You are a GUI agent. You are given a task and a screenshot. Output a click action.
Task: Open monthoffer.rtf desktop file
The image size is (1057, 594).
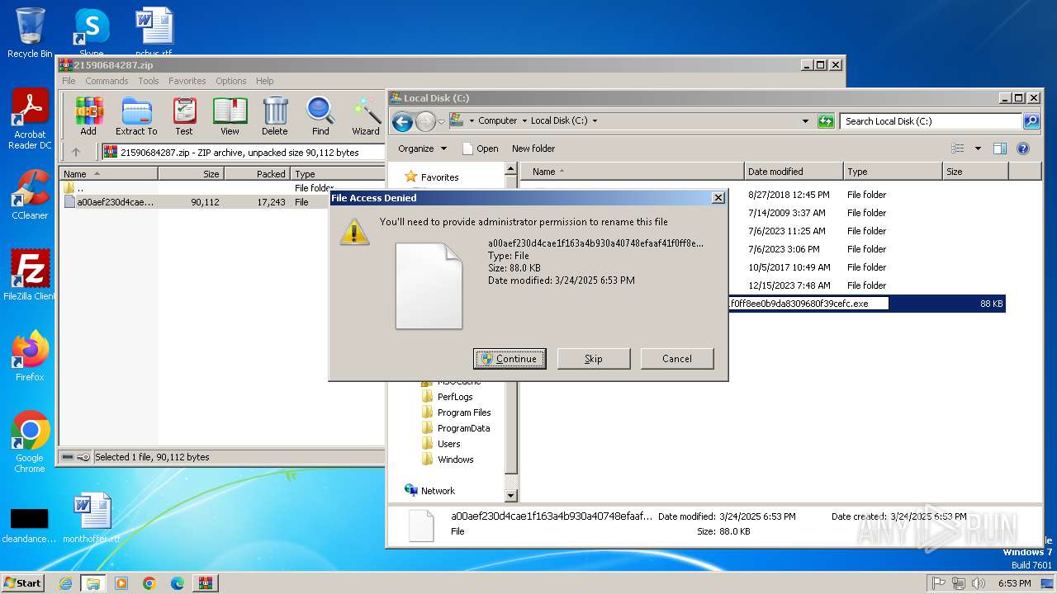pos(92,518)
